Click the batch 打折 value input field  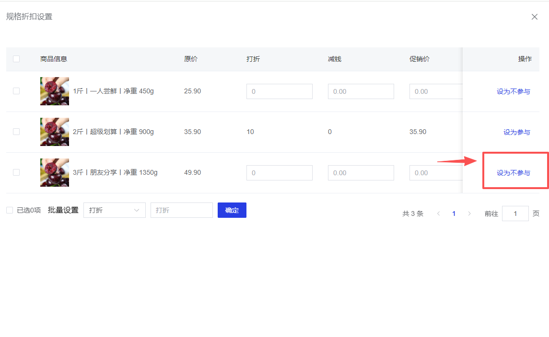point(181,210)
